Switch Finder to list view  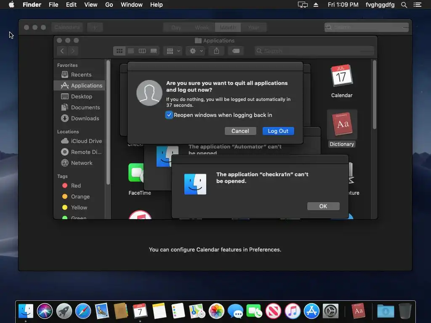click(131, 51)
